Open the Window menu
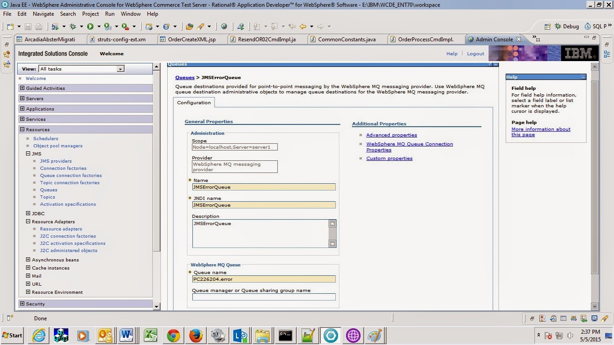This screenshot has width=614, height=345. click(130, 13)
